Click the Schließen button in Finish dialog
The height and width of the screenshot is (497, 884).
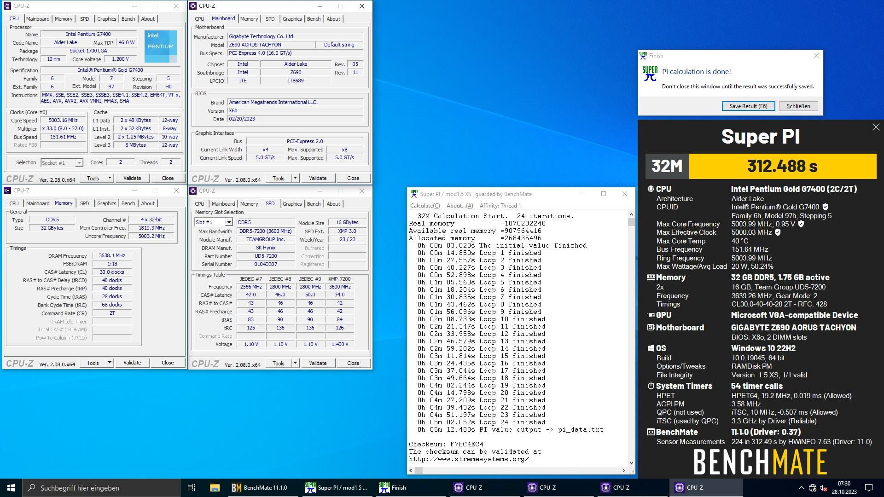pyautogui.click(x=798, y=106)
